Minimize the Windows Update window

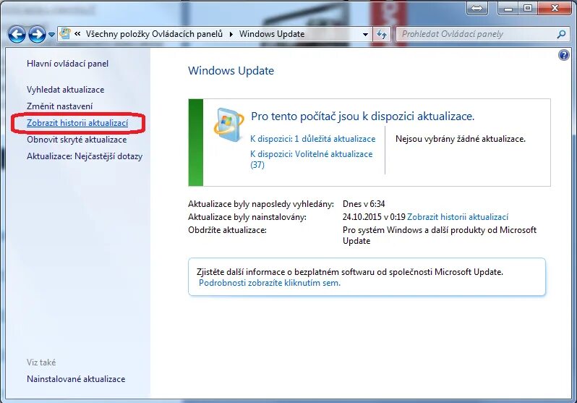508,8
